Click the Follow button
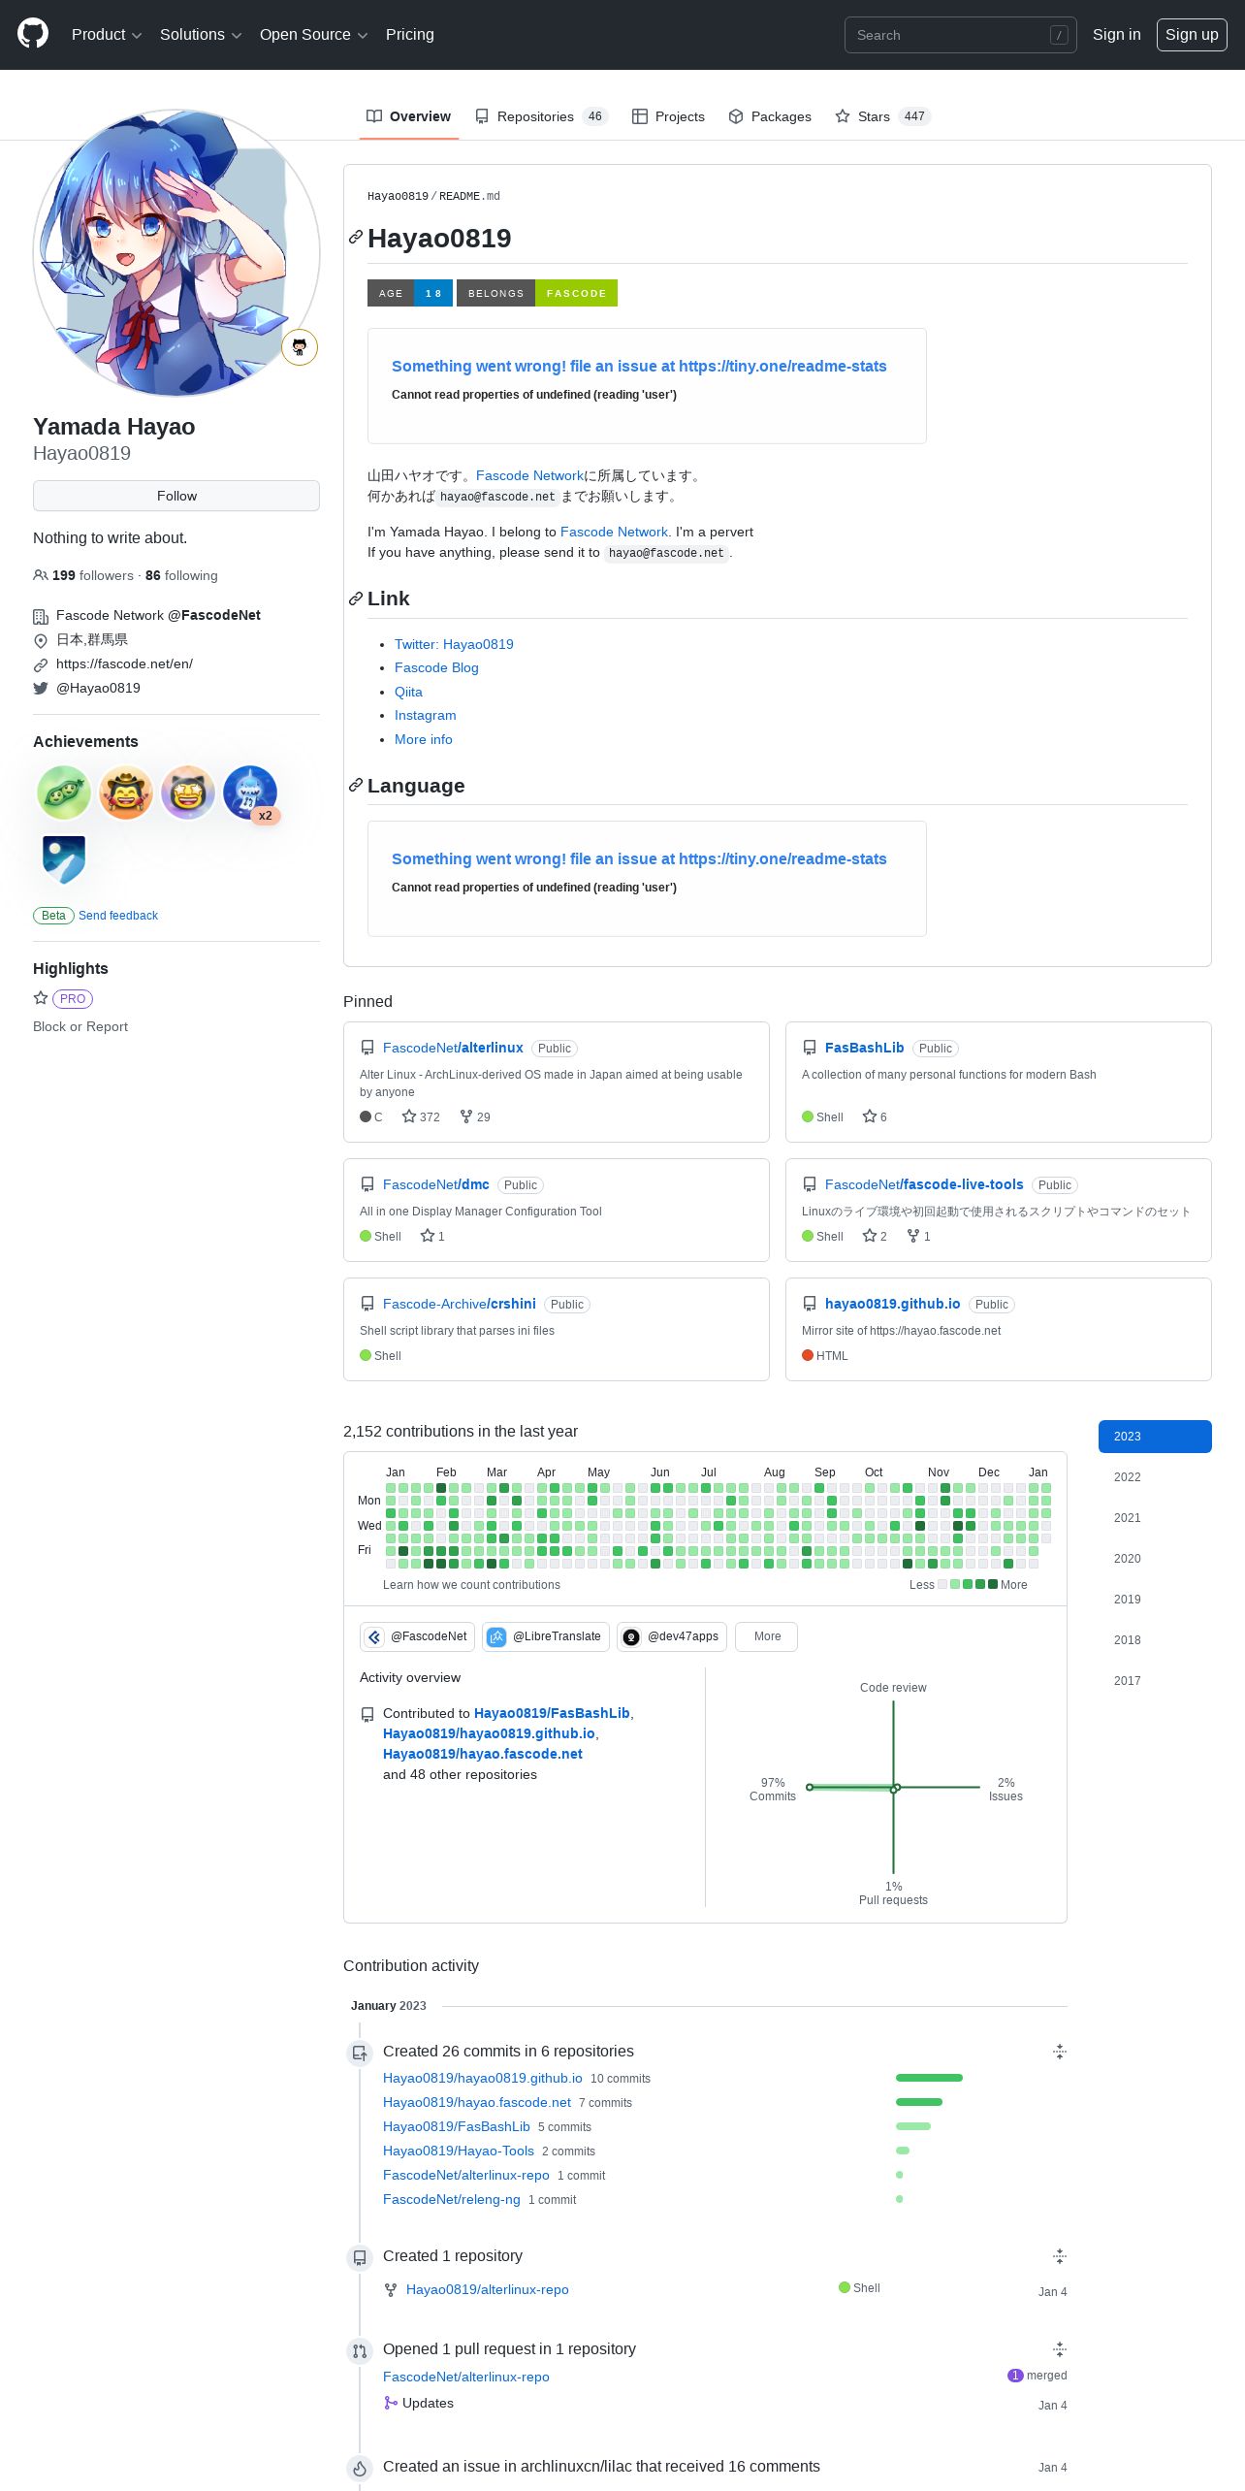Screen dimensions: 1245x2491 coord(176,496)
